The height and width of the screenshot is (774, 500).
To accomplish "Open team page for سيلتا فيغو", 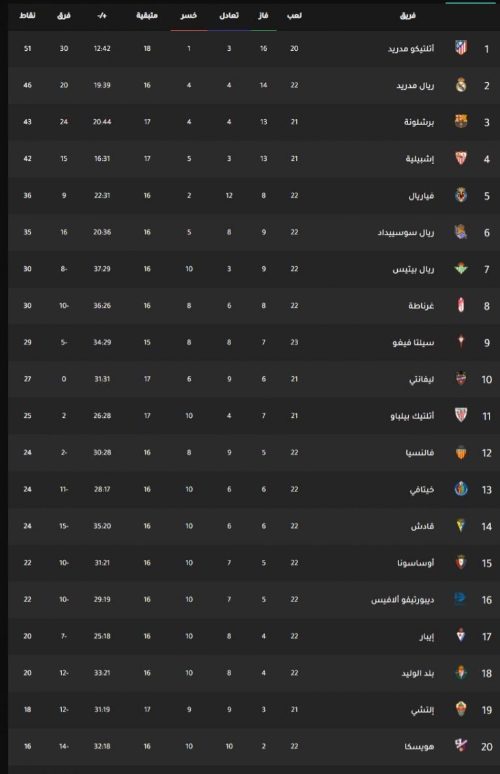I will (413, 342).
